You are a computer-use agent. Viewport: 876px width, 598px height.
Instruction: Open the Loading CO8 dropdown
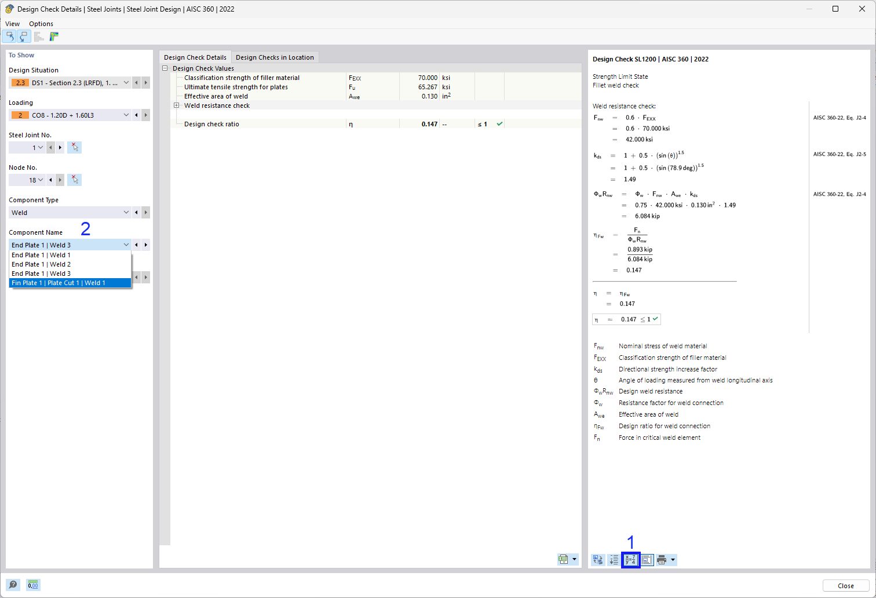tap(70, 115)
